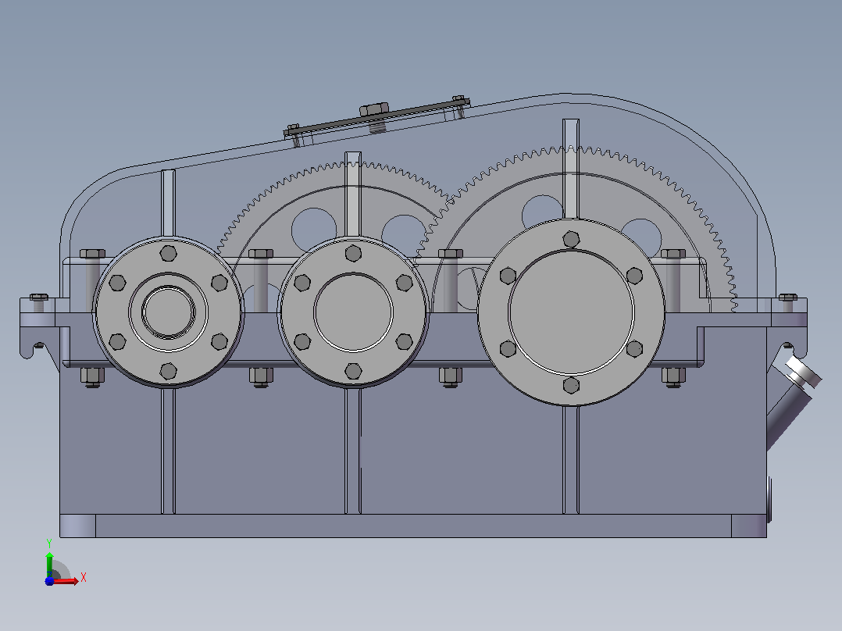Select the lifting hook on the housing's left end
Image resolution: width=842 pixels, height=631 pixels.
34,342
